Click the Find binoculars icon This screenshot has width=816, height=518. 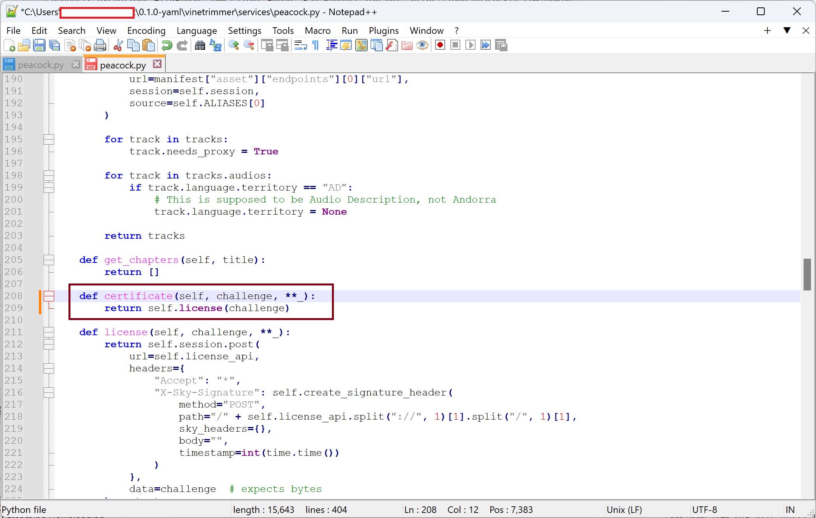tap(200, 45)
